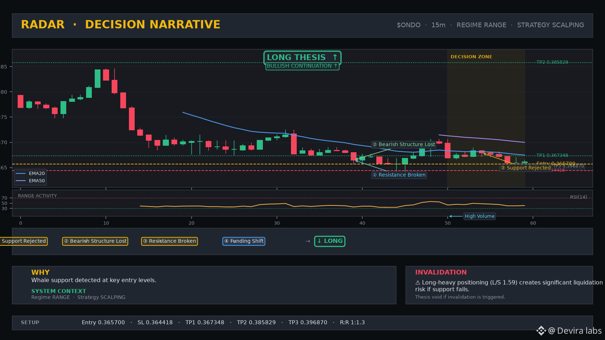
Task: Click the WHY heading
Action: click(40, 272)
